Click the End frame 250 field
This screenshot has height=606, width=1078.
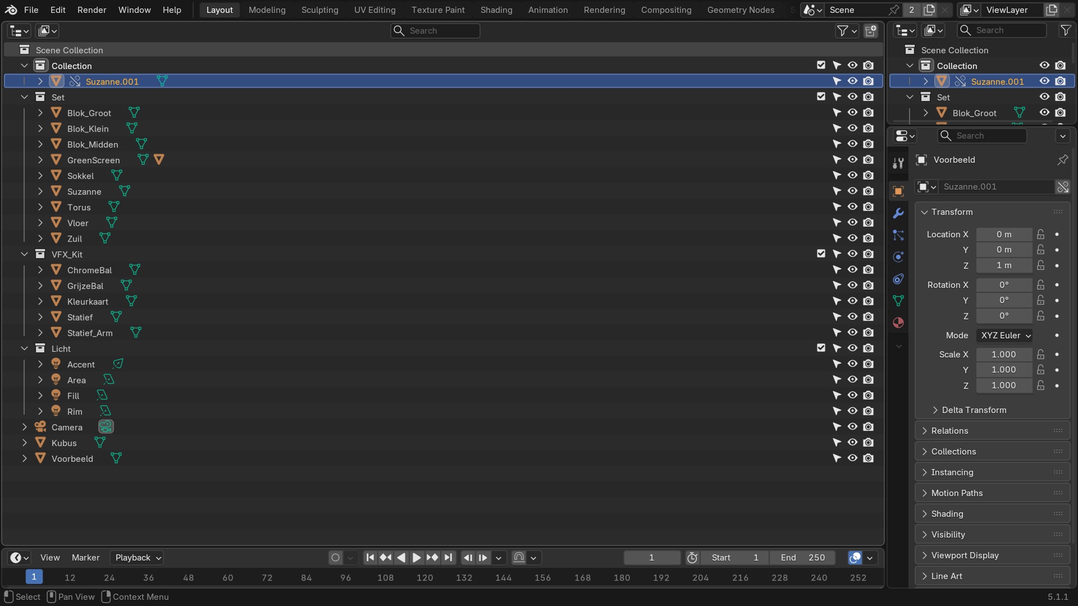coord(802,558)
